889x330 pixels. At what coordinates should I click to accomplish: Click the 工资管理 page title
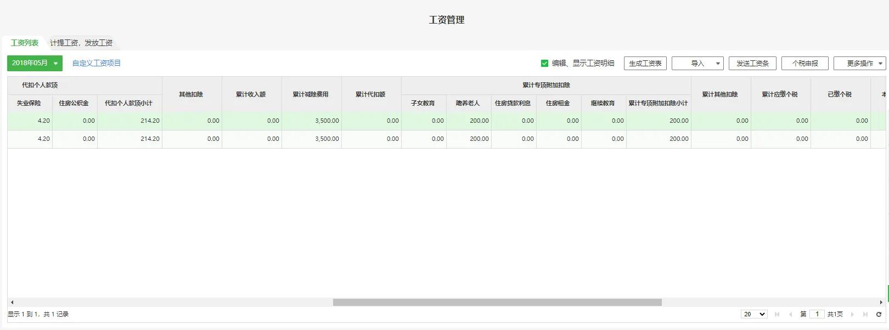[x=447, y=20]
